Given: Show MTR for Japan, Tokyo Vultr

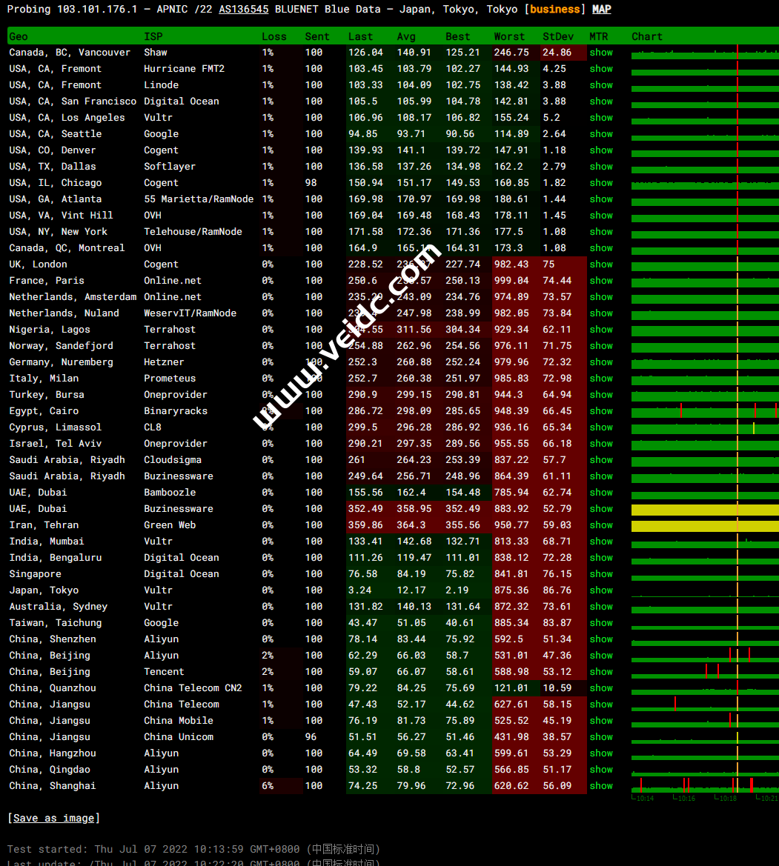Looking at the screenshot, I should (601, 590).
